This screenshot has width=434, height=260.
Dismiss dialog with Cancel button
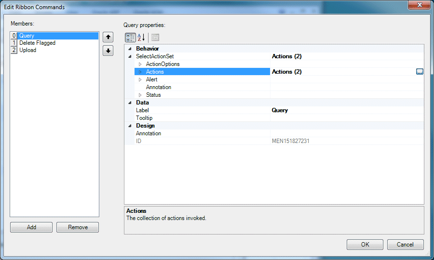[x=405, y=245]
